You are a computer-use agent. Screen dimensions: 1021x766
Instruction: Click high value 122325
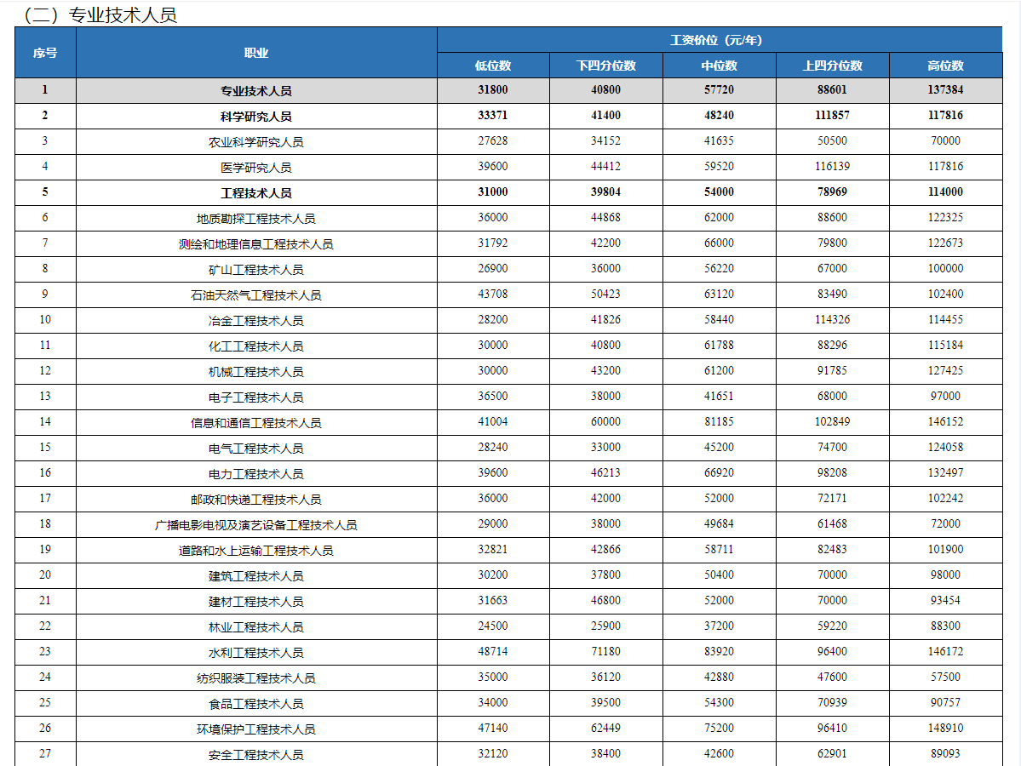click(945, 217)
